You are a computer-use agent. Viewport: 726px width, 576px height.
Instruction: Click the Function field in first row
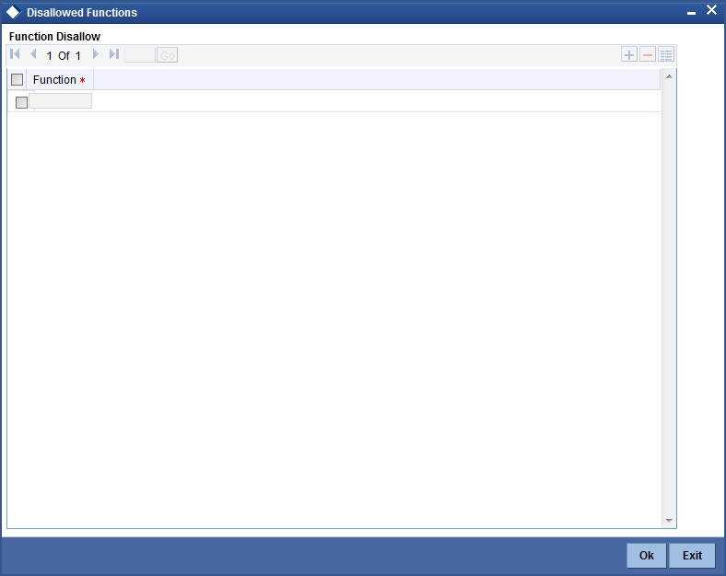click(60, 101)
